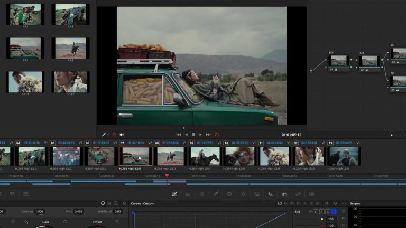Jump to last frame

tap(208, 135)
